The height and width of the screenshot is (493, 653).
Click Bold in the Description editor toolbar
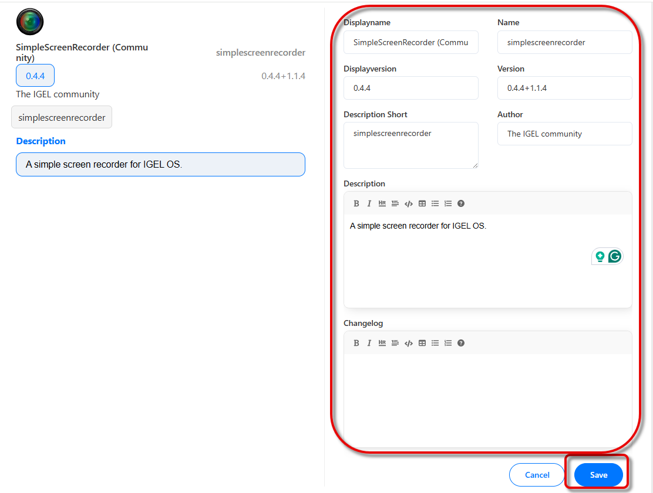click(x=356, y=203)
